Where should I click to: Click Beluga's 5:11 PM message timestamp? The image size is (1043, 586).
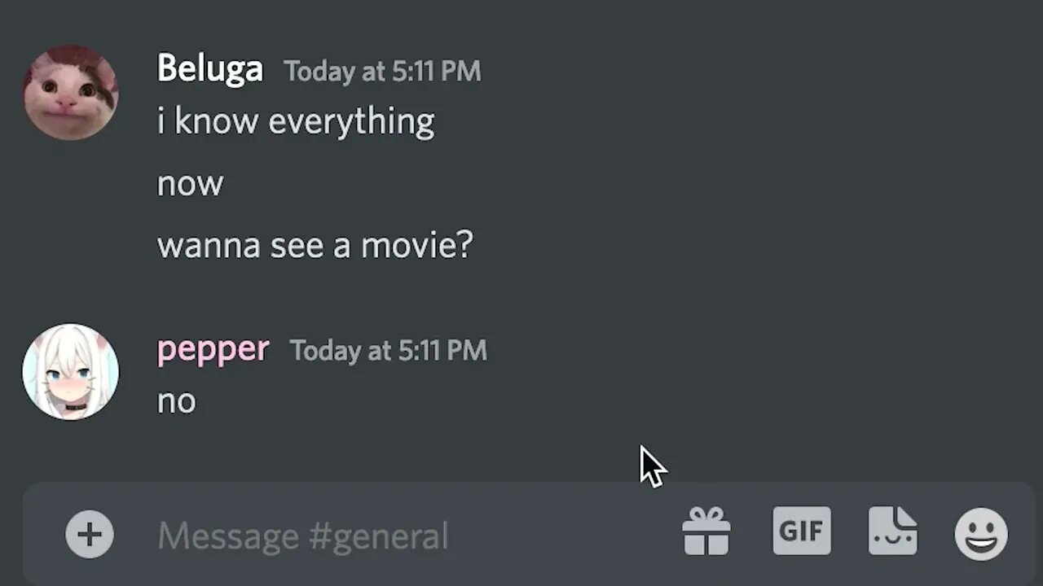pos(382,72)
